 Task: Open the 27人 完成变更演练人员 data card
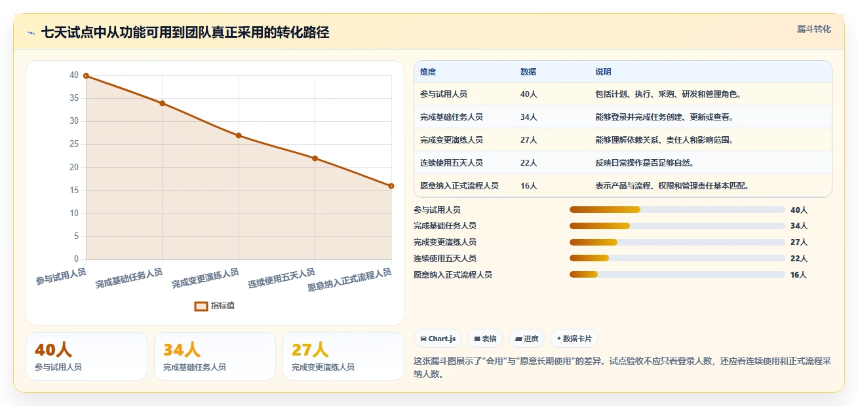pos(343,356)
